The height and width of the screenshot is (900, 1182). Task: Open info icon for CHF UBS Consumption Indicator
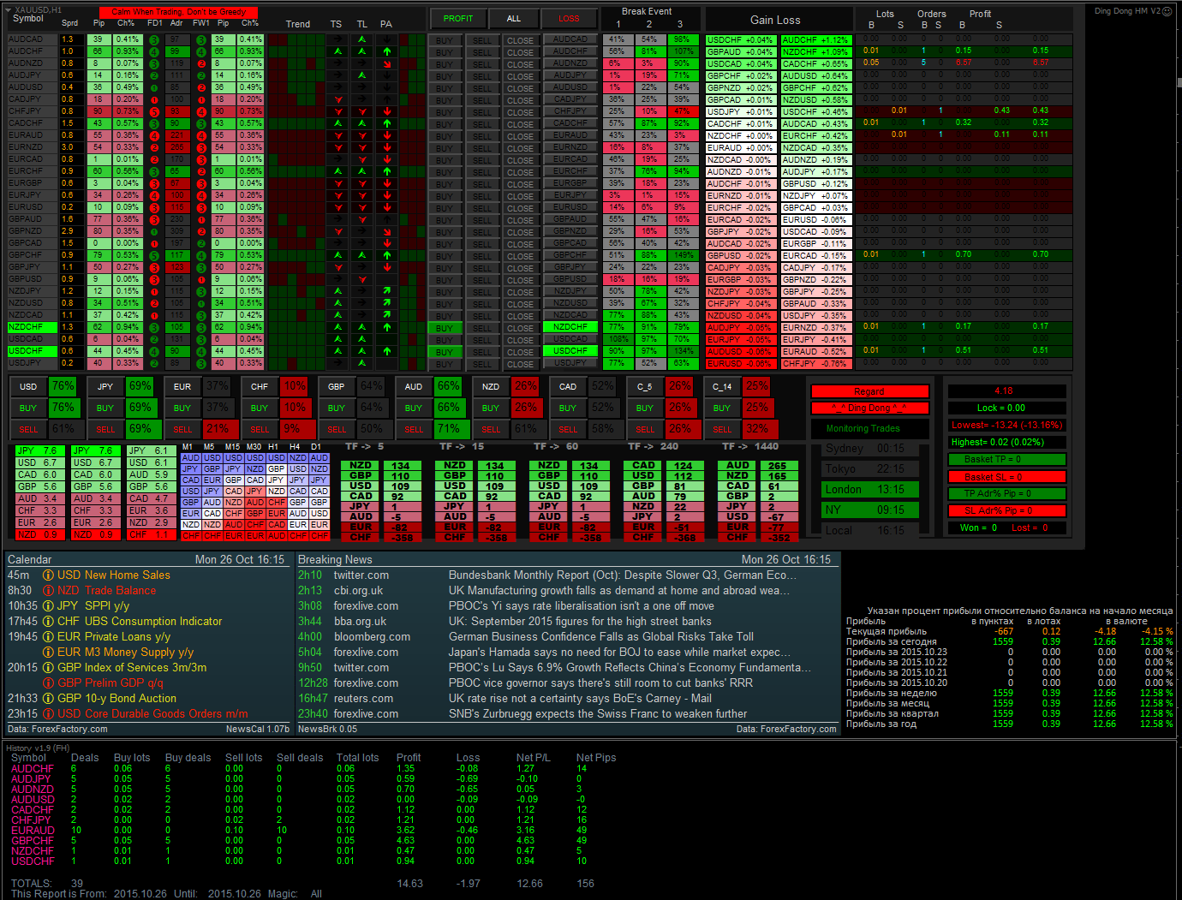48,622
